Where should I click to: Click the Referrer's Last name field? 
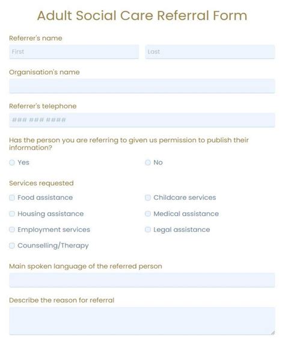point(210,52)
